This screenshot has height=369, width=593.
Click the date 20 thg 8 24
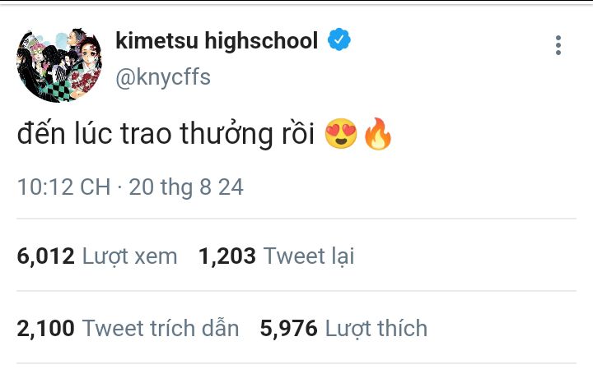186,187
